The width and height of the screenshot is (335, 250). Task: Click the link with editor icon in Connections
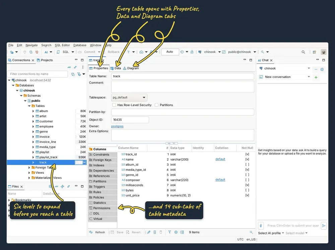(x=75, y=67)
